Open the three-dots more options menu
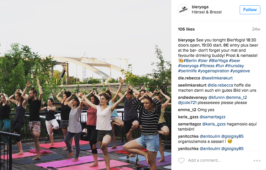 point(257,161)
